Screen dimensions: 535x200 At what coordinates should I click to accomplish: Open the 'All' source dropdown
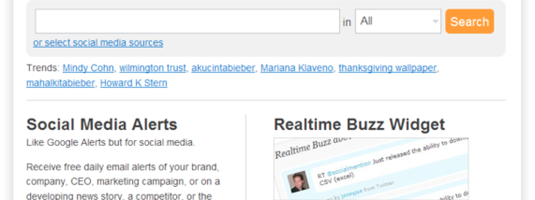coord(397,21)
